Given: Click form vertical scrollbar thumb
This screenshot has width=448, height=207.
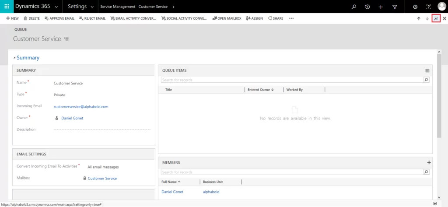Looking at the screenshot, I should pos(439,96).
